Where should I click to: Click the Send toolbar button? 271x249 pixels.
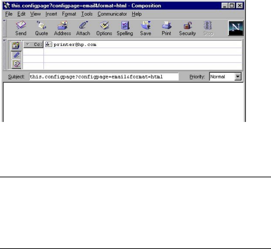(x=21, y=28)
